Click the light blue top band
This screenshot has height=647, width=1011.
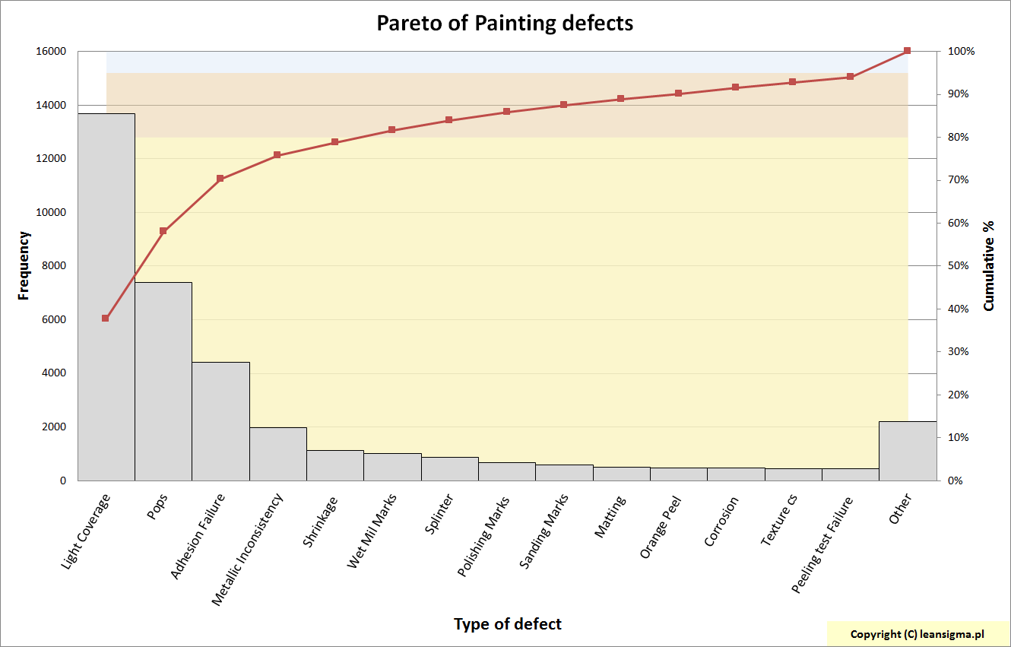tap(502, 62)
